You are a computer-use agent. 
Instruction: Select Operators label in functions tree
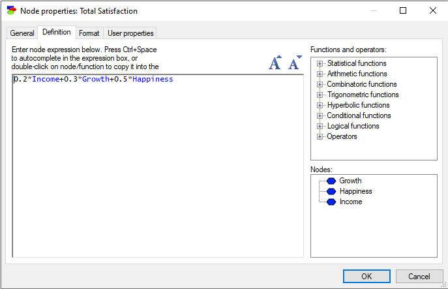[342, 136]
